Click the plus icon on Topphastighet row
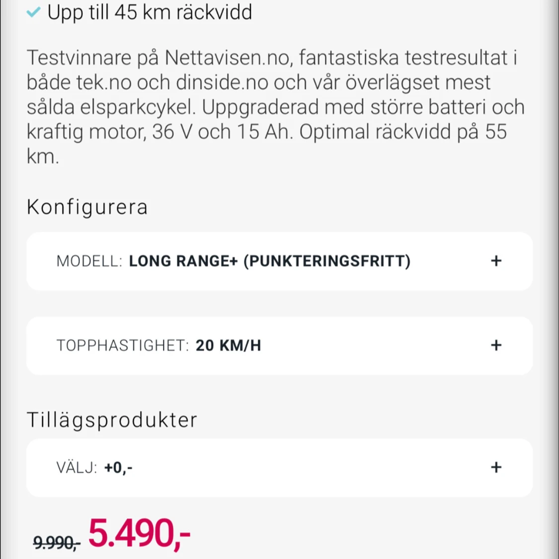The width and height of the screenshot is (559, 559). pos(496,345)
